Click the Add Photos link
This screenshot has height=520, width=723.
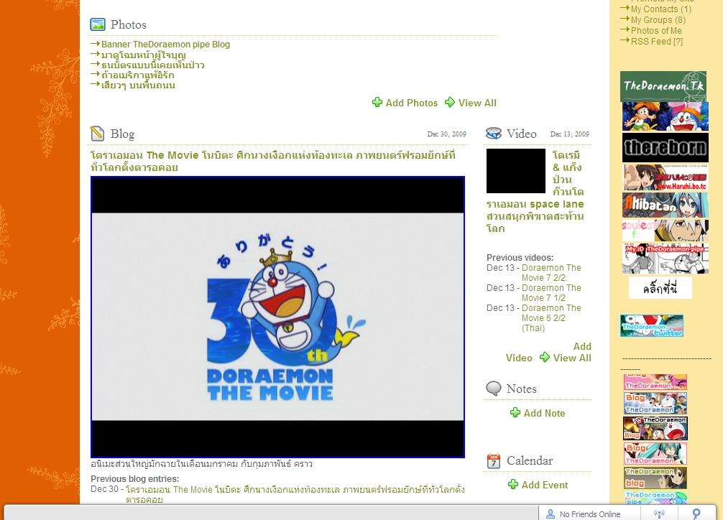411,103
